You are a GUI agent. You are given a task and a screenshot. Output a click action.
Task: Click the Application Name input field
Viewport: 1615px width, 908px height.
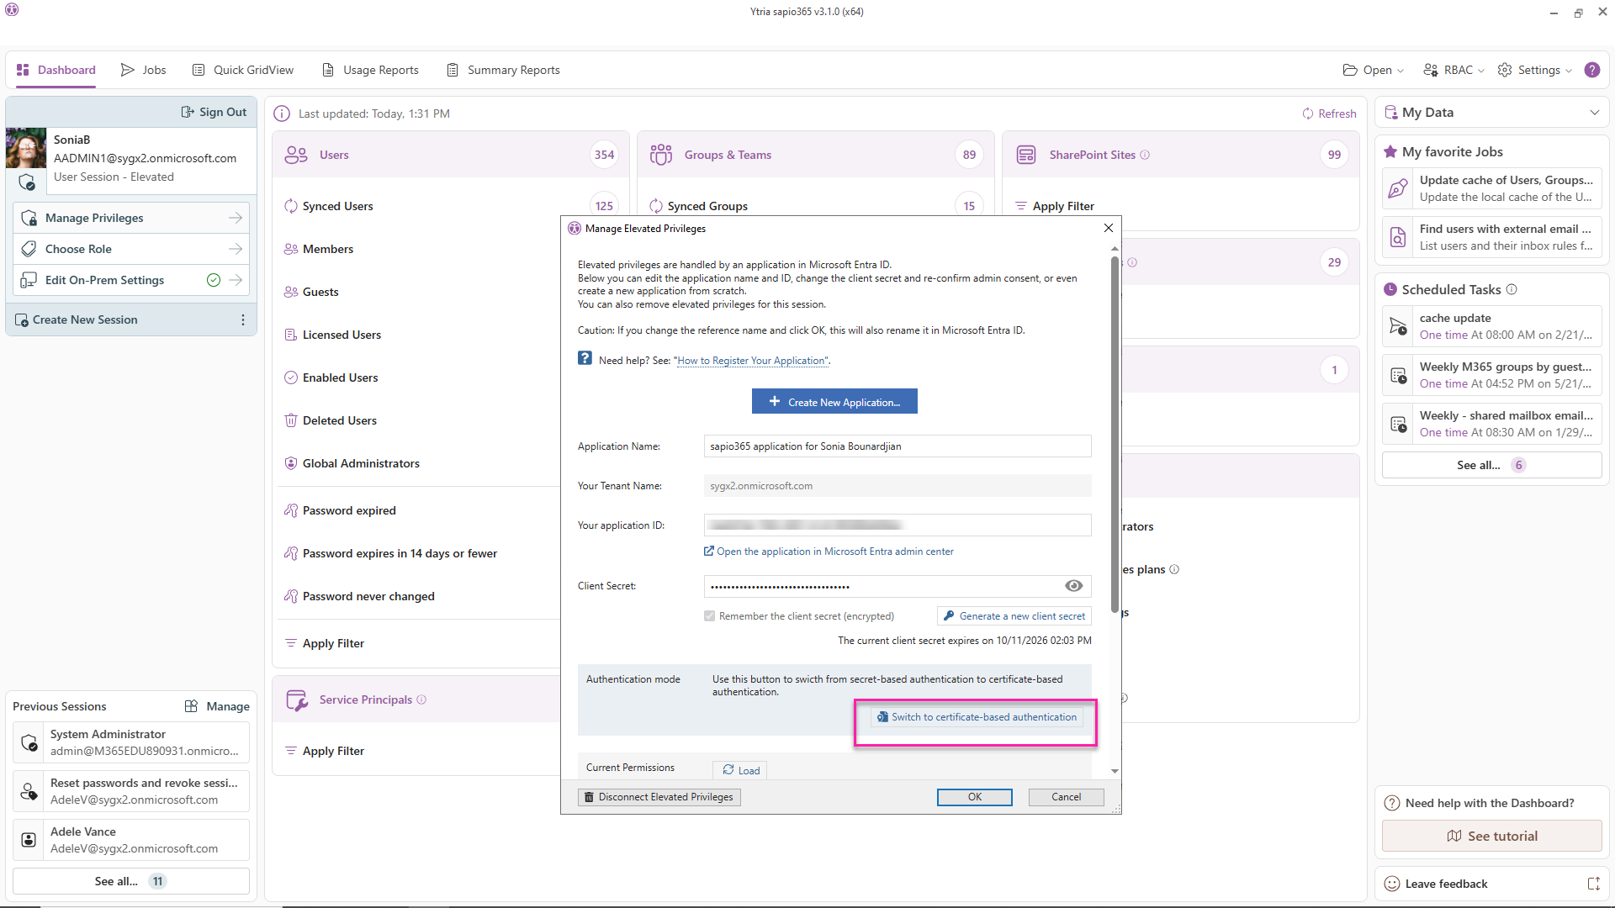pos(898,446)
